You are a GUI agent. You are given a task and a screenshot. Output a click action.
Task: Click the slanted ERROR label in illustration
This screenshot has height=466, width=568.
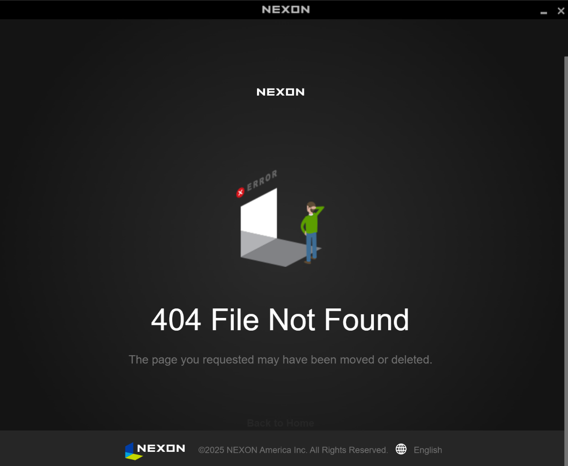click(262, 180)
